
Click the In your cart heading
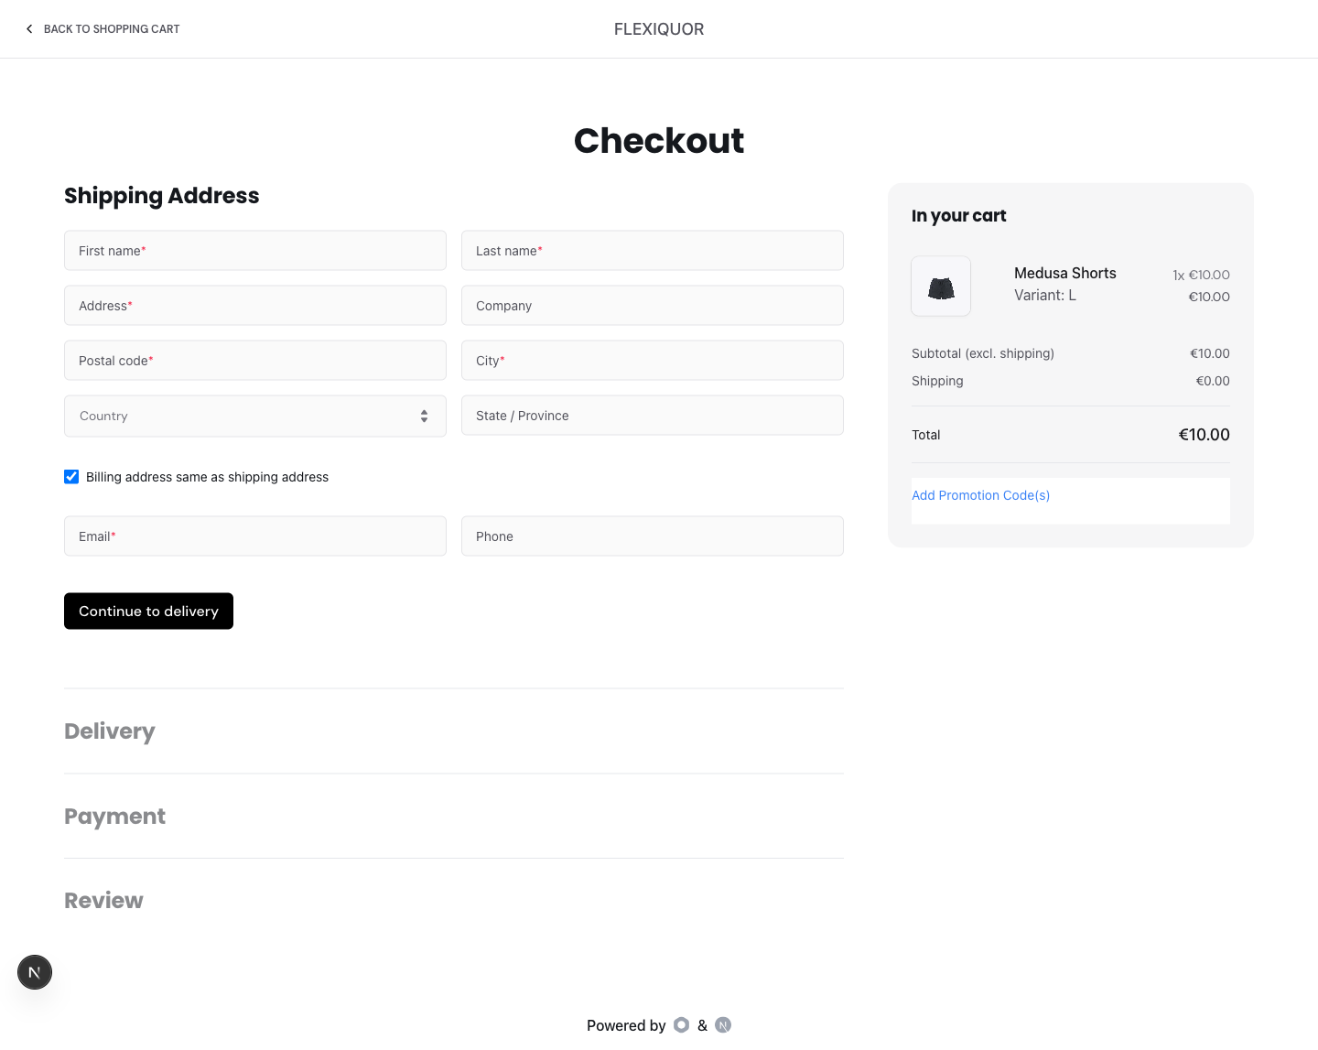959,216
